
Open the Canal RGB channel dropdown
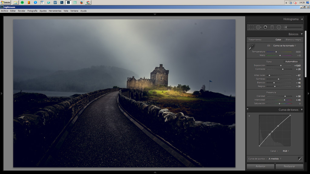tap(285, 151)
